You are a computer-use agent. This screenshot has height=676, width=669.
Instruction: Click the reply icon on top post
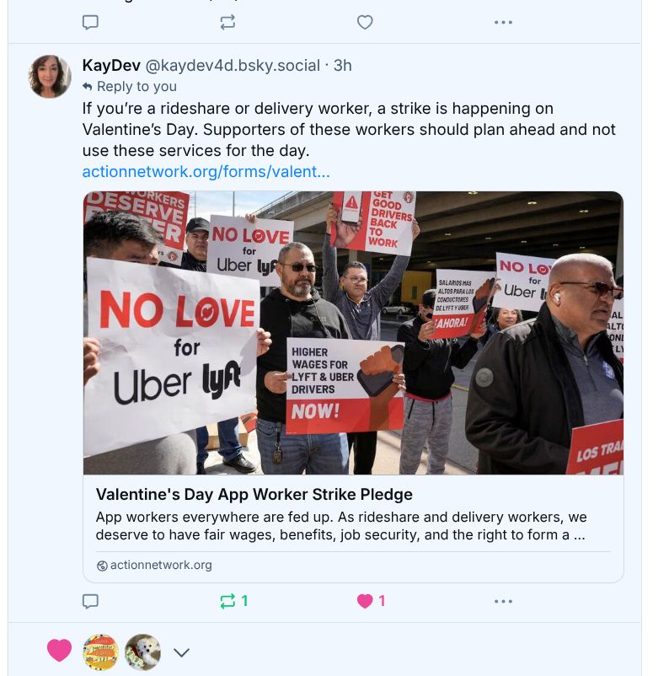[90, 22]
